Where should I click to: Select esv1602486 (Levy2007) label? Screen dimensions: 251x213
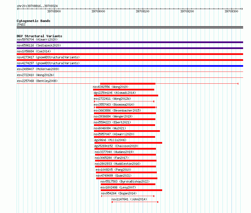click(x=118, y=187)
